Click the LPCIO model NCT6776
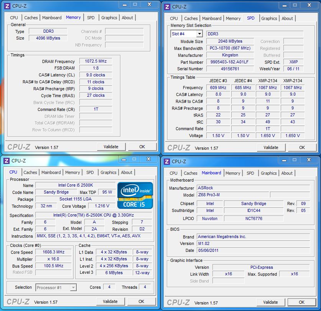Viewport: 321px width, 311px height. click(254, 219)
